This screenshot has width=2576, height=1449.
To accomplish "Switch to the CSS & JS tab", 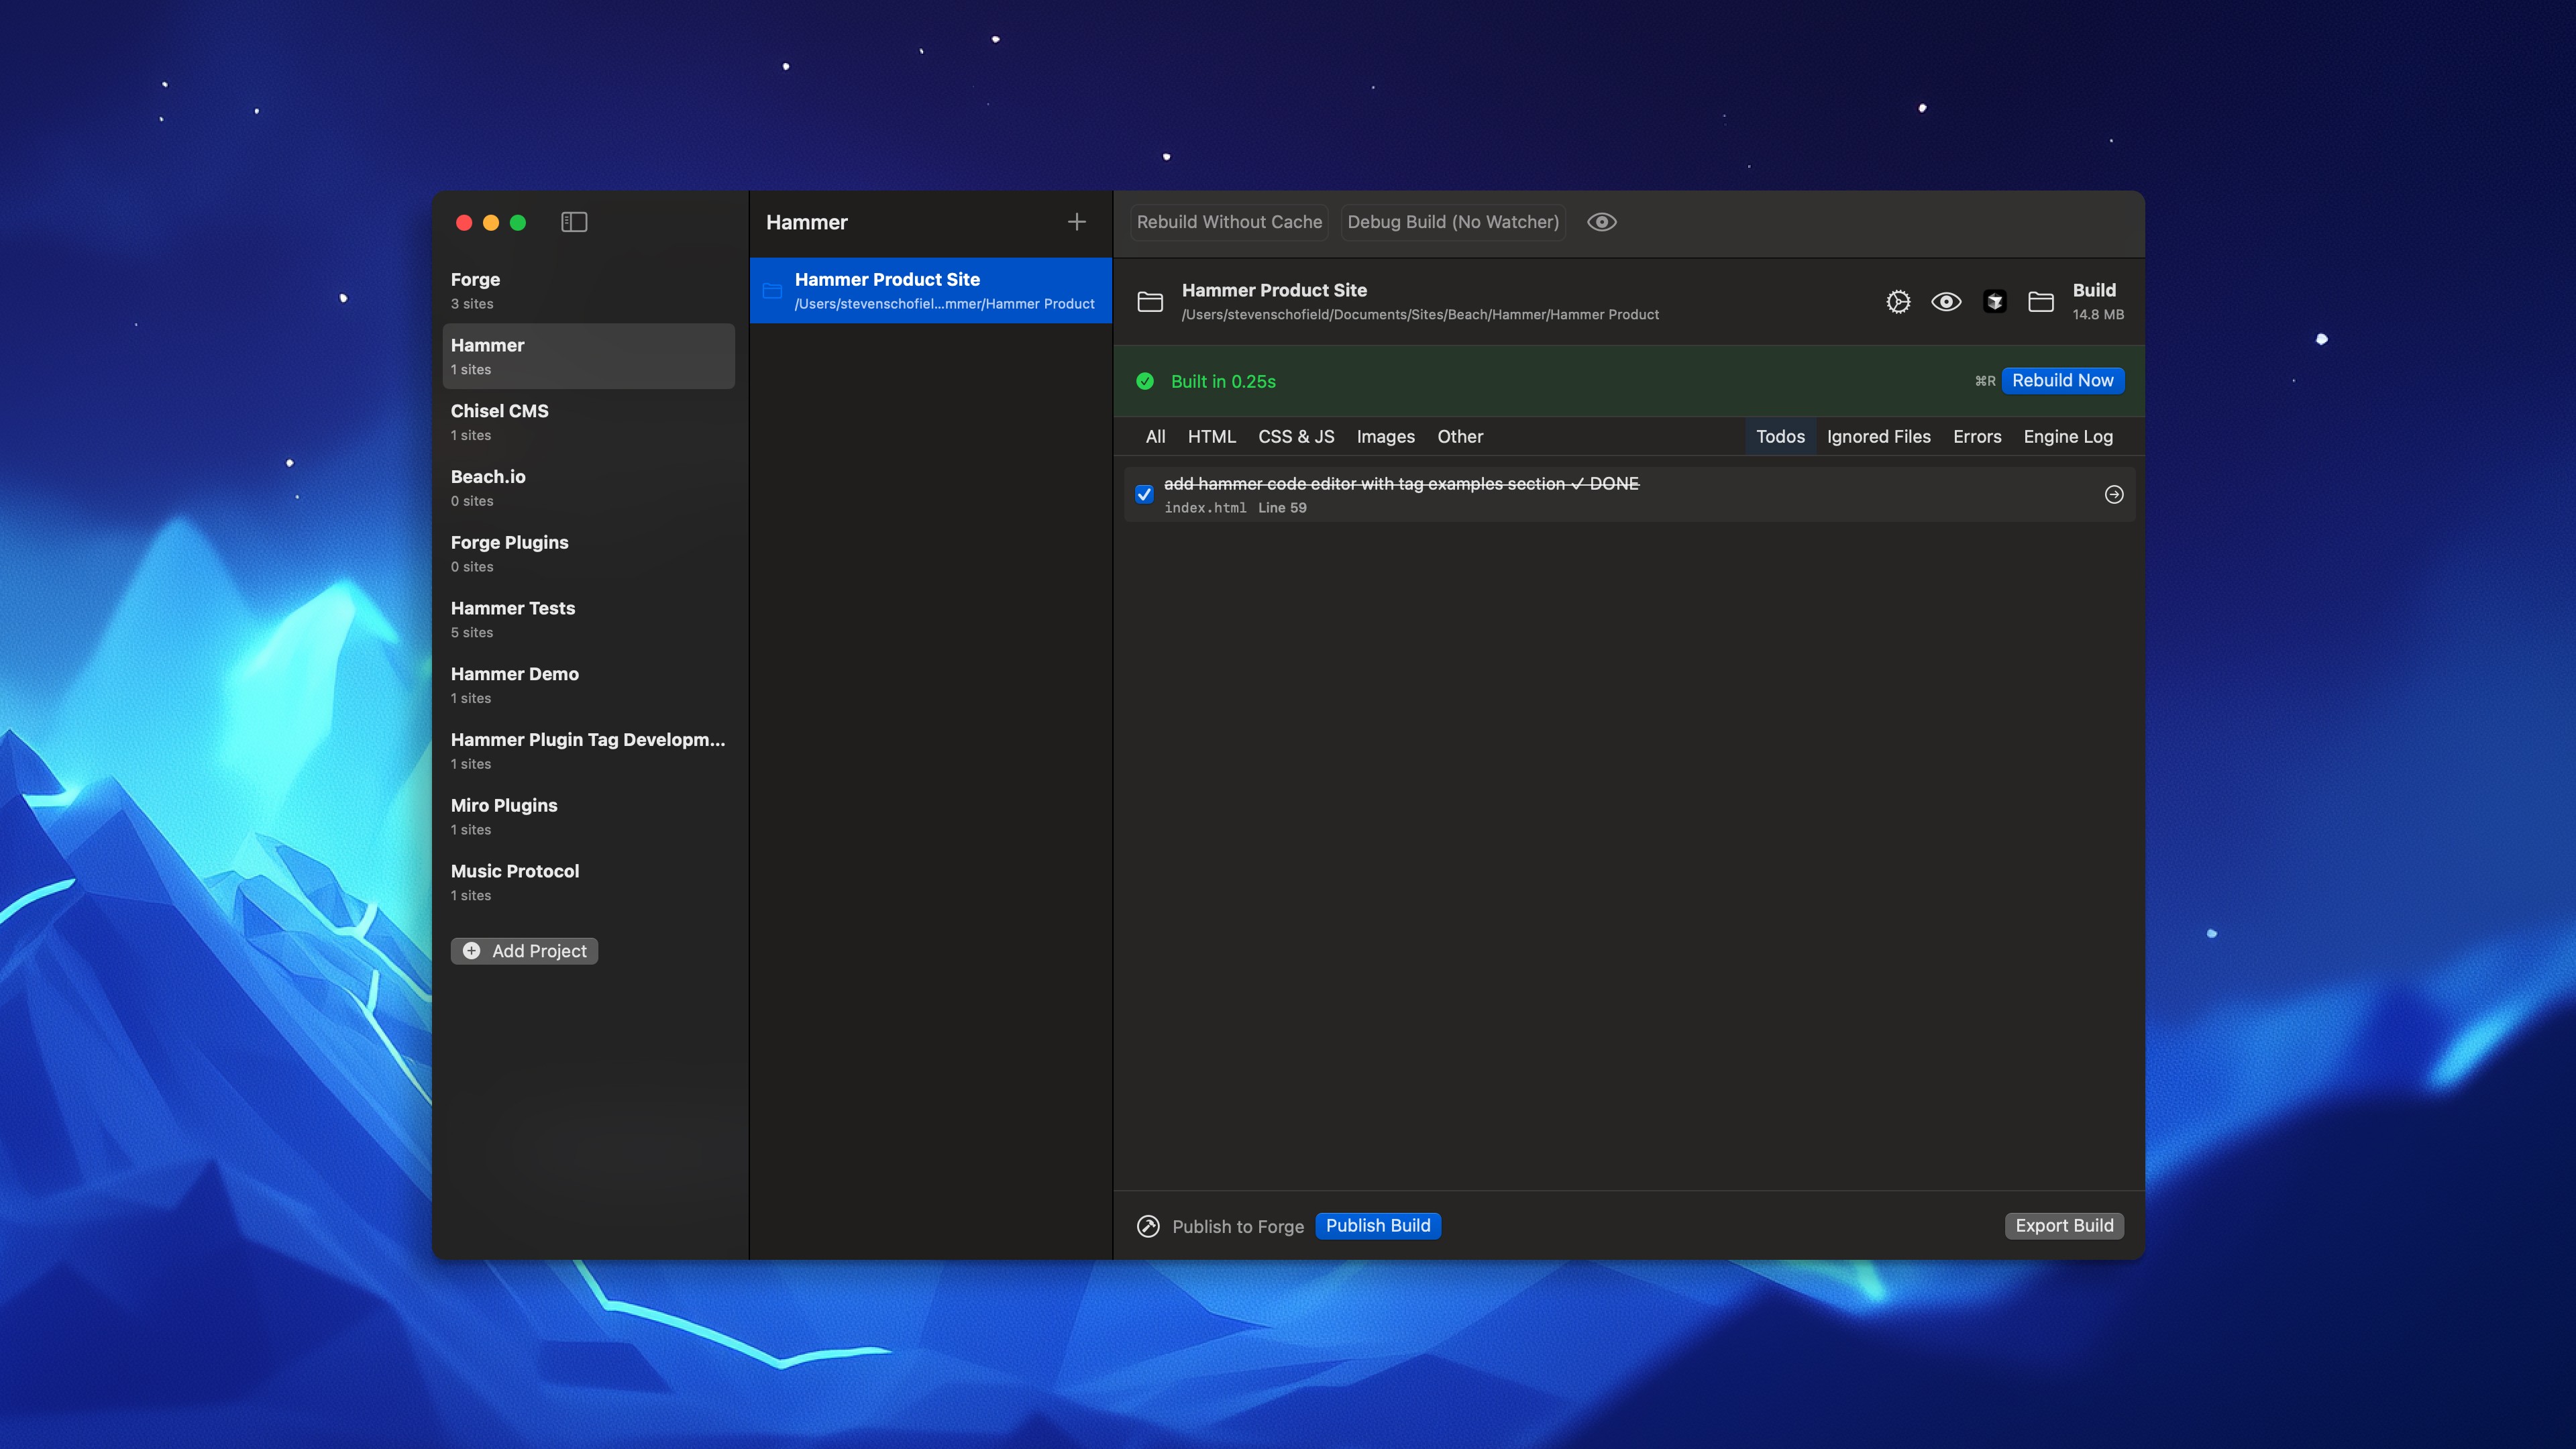I will tap(1296, 437).
